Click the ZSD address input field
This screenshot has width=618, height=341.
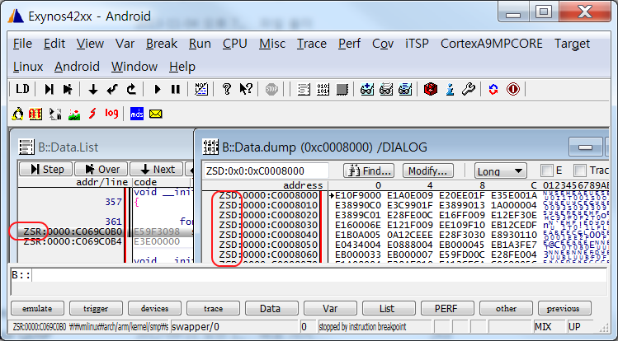[264, 170]
